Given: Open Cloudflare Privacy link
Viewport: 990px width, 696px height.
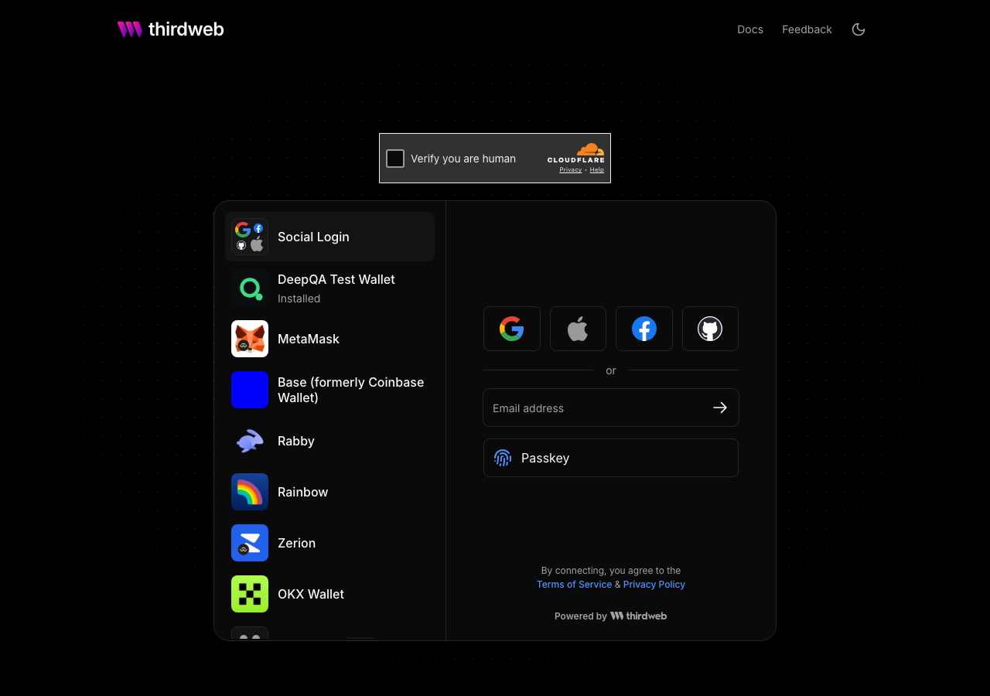Looking at the screenshot, I should click(x=571, y=169).
